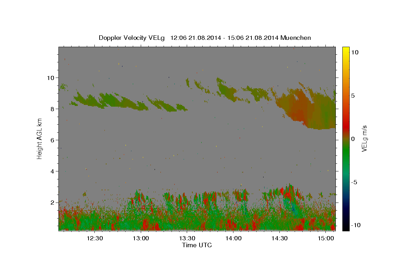Click the height axis label 10

click(51, 78)
